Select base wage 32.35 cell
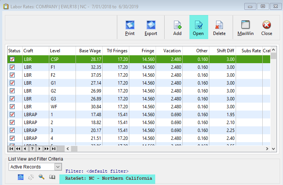The width and height of the screenshot is (283, 185). click(x=89, y=67)
